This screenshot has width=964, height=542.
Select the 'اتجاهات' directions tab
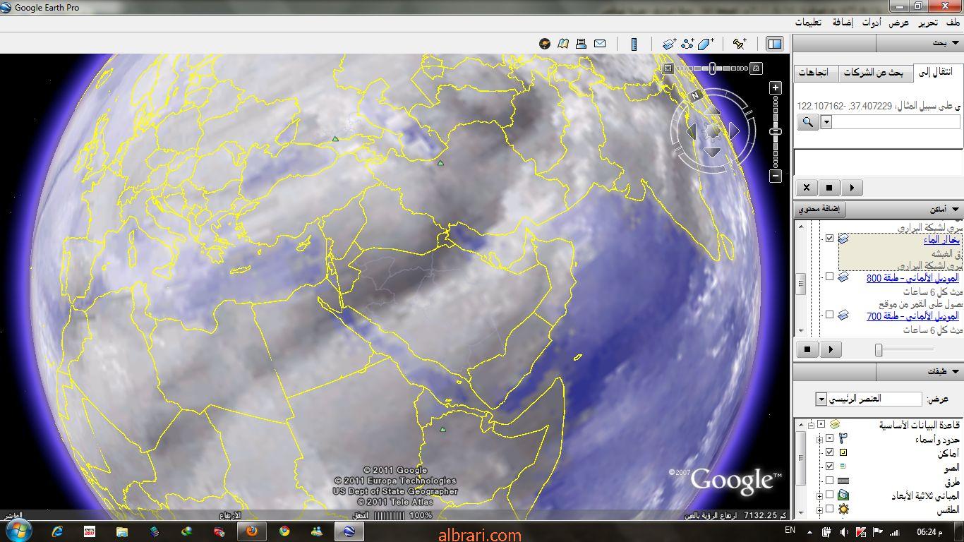(x=816, y=73)
